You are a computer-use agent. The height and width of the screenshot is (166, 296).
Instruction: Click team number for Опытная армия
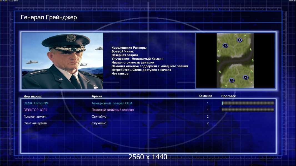click(x=207, y=123)
